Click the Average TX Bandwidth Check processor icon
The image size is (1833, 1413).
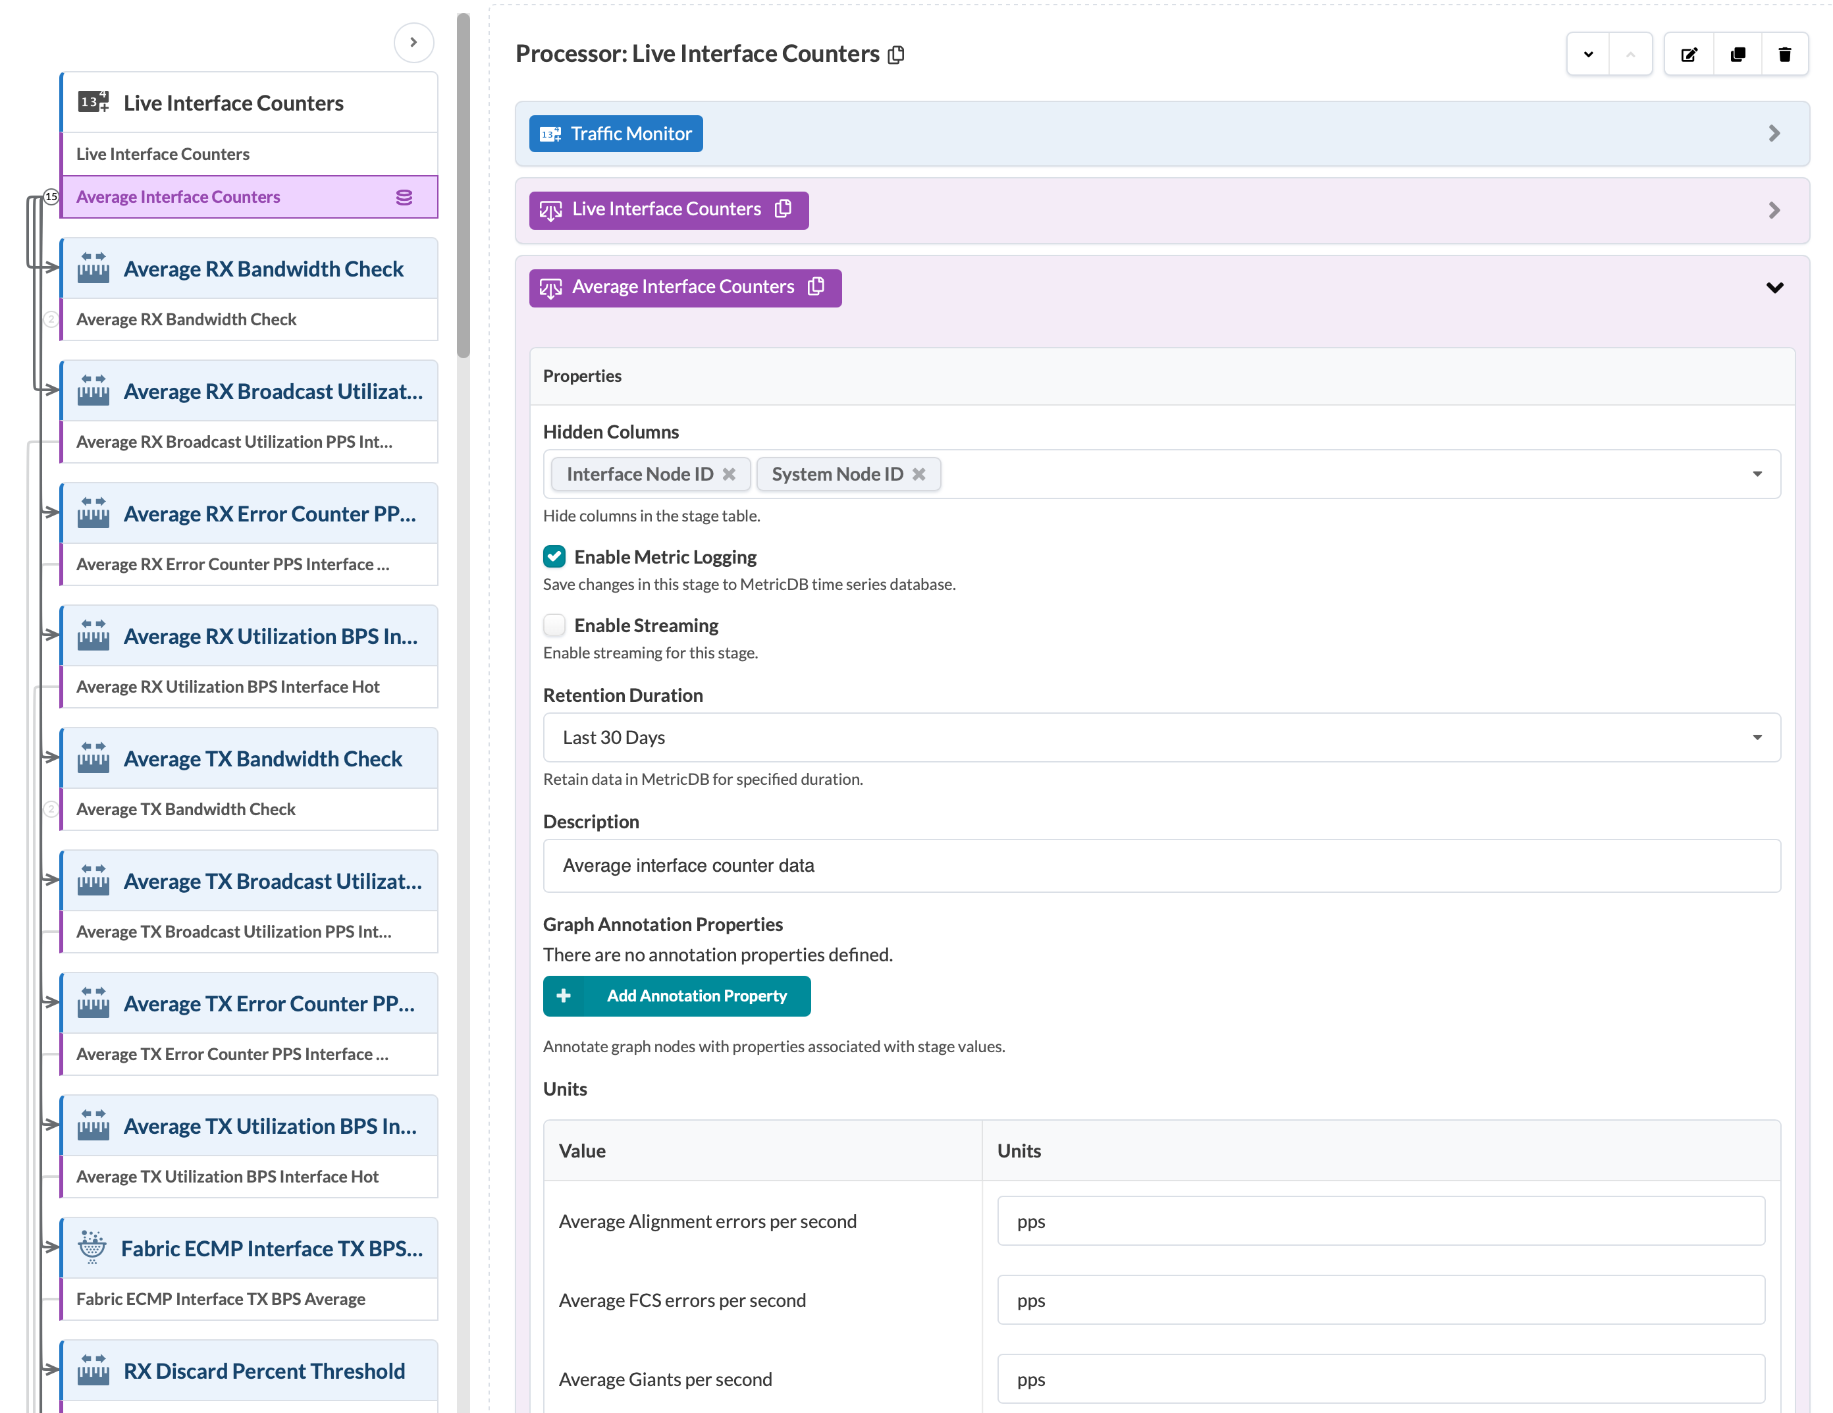coord(93,759)
